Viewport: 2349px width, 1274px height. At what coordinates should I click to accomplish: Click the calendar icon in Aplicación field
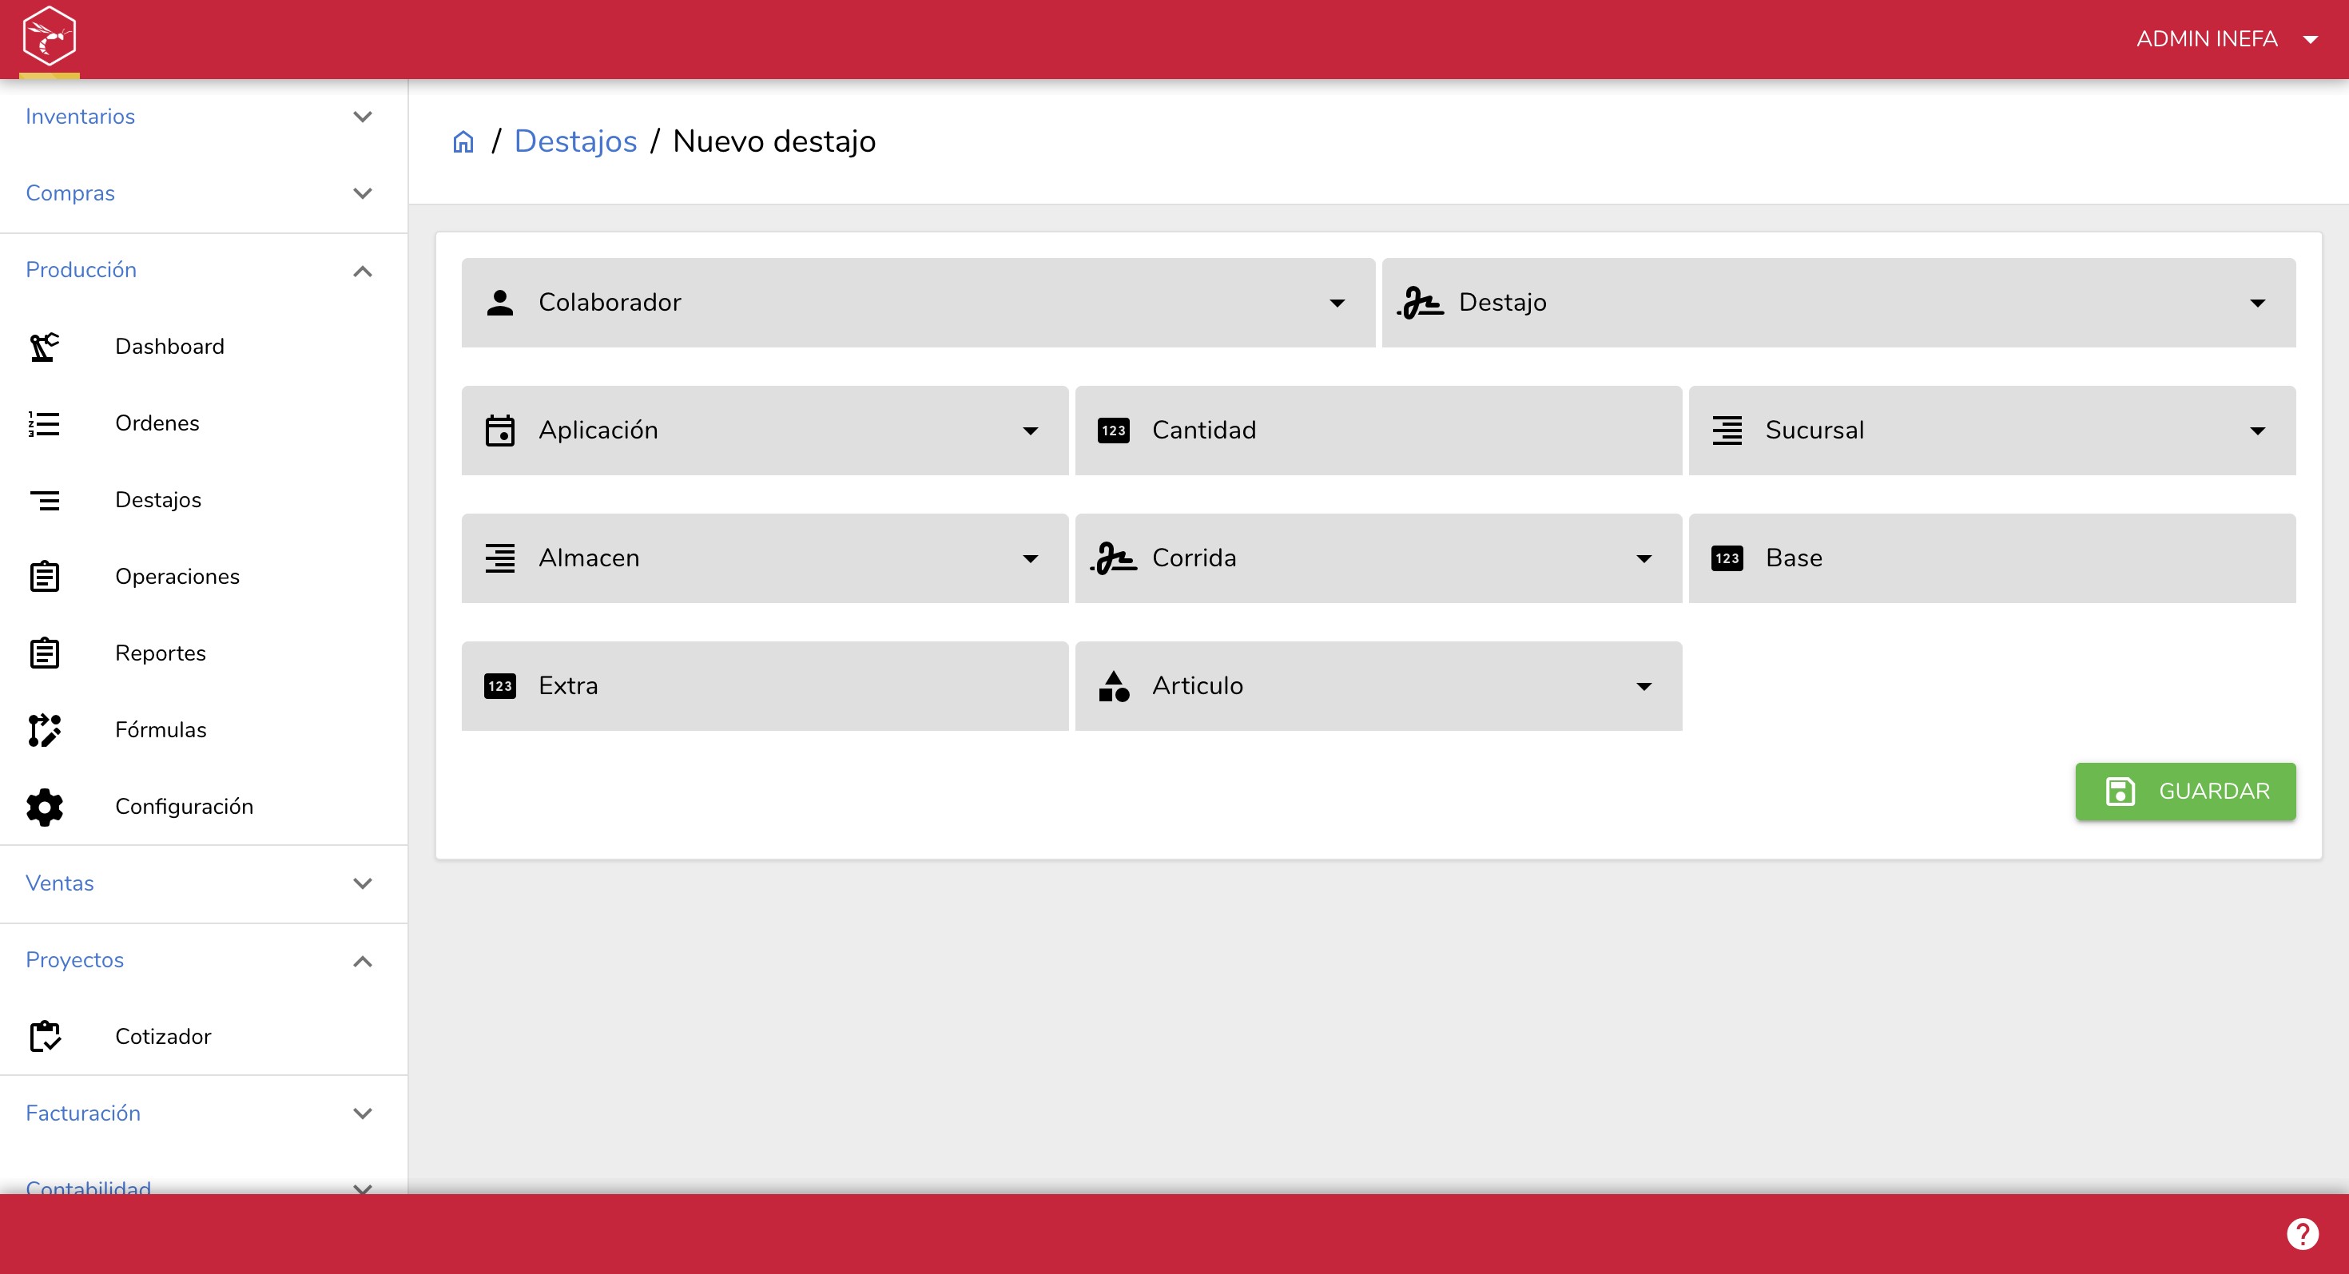pos(499,431)
